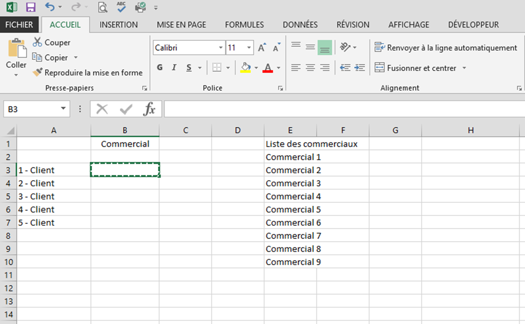Click the fx insert function button
Viewport: 525px width, 324px height.
coord(149,109)
